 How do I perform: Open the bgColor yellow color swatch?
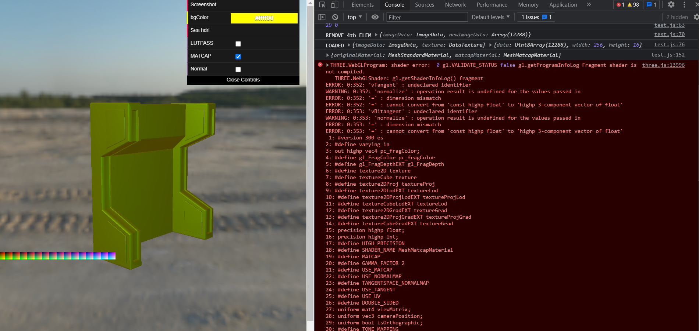(x=264, y=18)
